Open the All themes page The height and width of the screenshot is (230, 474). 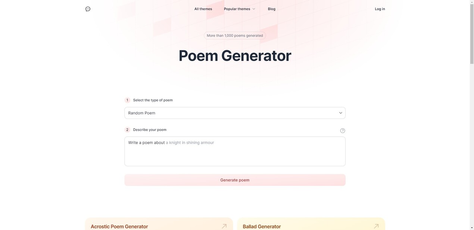[203, 9]
